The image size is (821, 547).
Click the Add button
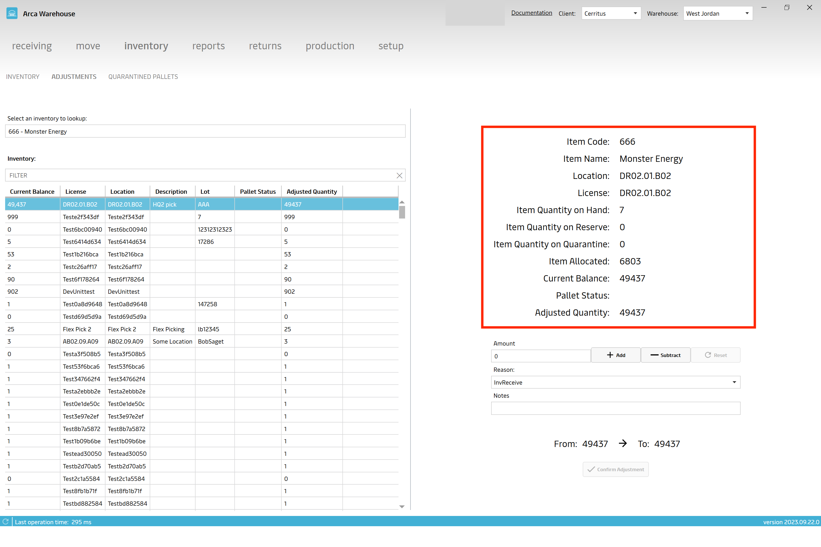pos(616,355)
